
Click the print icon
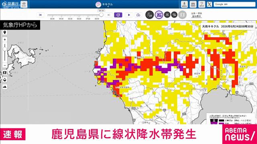pyautogui.click(x=193, y=4)
